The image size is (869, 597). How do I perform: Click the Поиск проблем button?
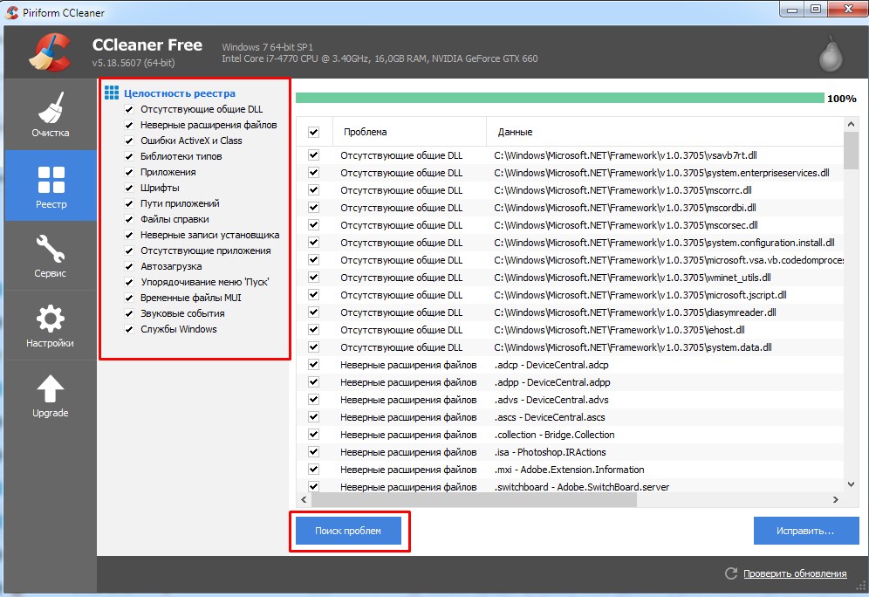coord(348,531)
